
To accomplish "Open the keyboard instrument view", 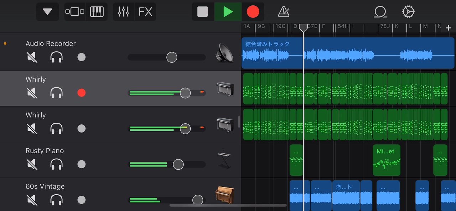I will point(97,12).
